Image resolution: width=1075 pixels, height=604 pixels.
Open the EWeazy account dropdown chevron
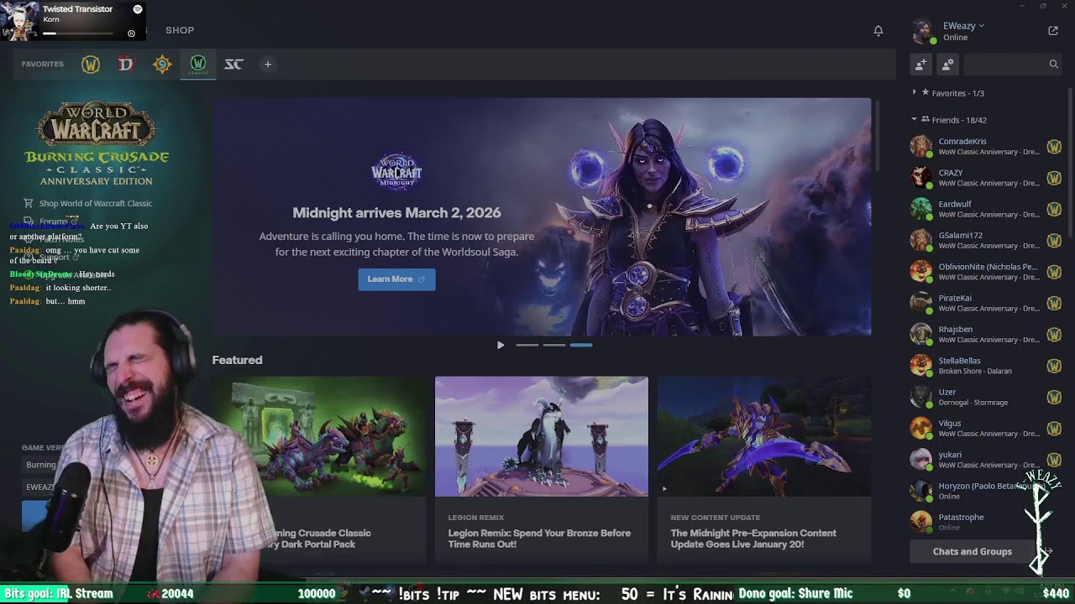[x=981, y=26]
